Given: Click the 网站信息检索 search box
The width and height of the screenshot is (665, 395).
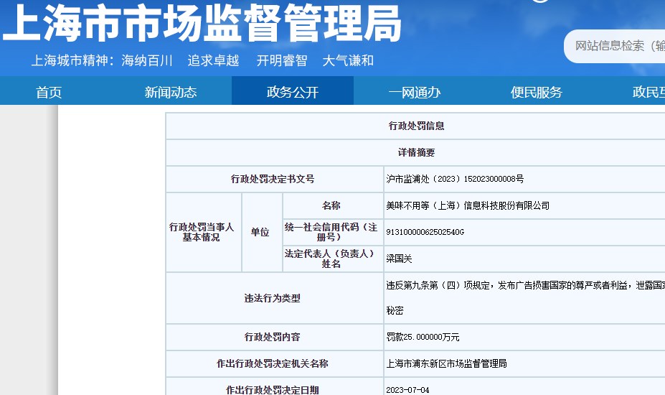Looking at the screenshot, I should tap(615, 46).
